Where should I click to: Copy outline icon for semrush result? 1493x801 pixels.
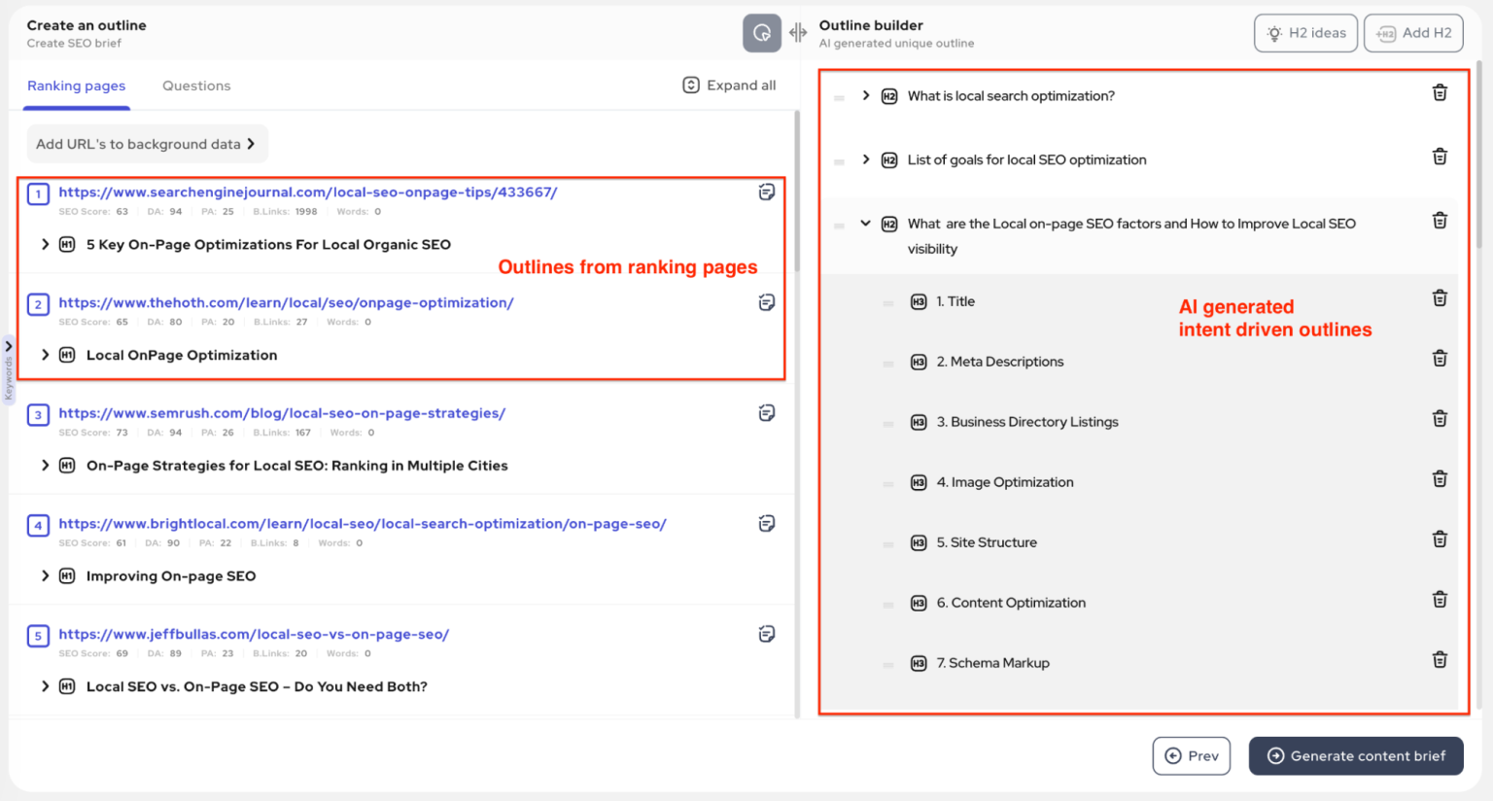(767, 413)
